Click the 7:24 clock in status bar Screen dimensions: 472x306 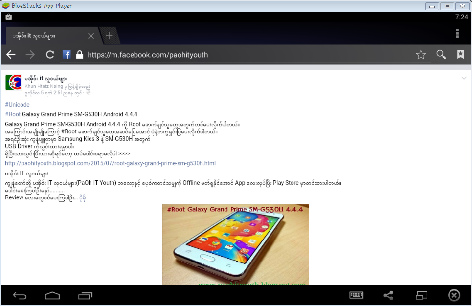pyautogui.click(x=461, y=17)
